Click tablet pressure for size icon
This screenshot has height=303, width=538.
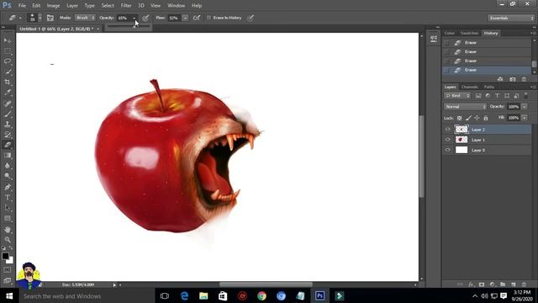251,18
